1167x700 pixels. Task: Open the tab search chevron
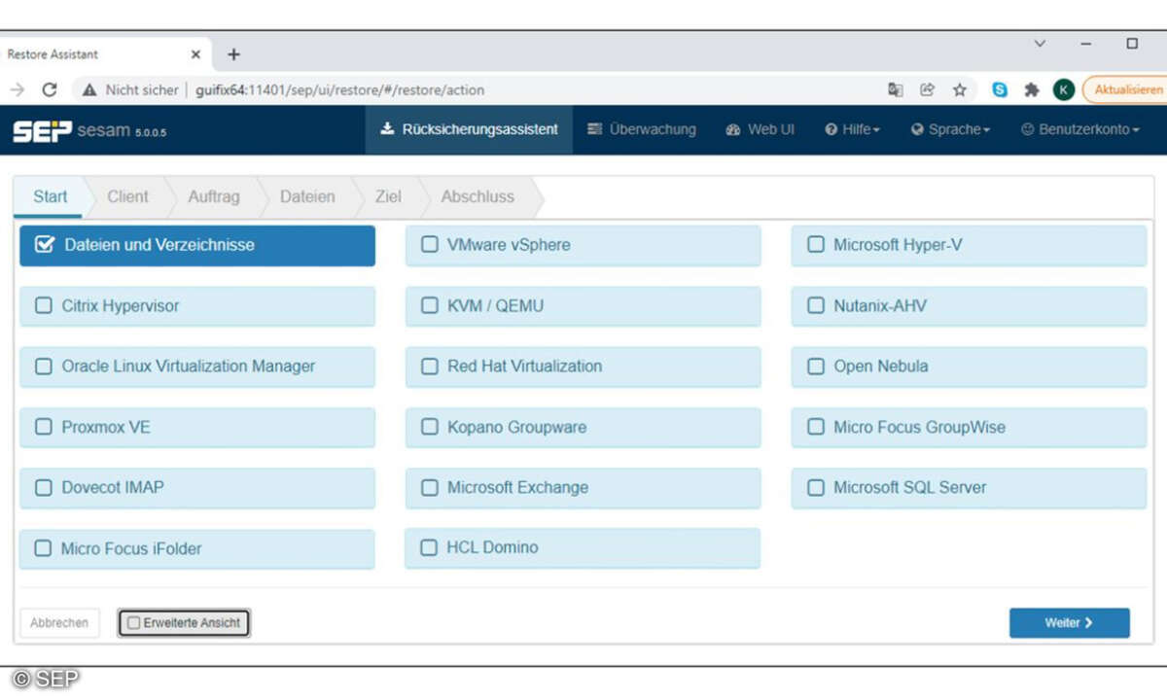coord(1040,44)
